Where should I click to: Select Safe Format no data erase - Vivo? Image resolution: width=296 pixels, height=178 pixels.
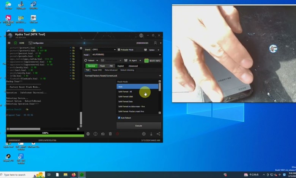(x=137, y=106)
